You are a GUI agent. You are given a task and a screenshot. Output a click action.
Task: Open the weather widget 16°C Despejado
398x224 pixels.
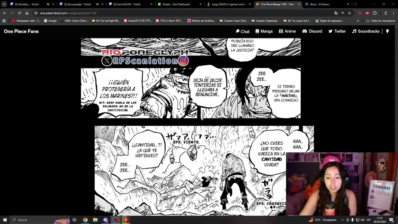(322, 220)
